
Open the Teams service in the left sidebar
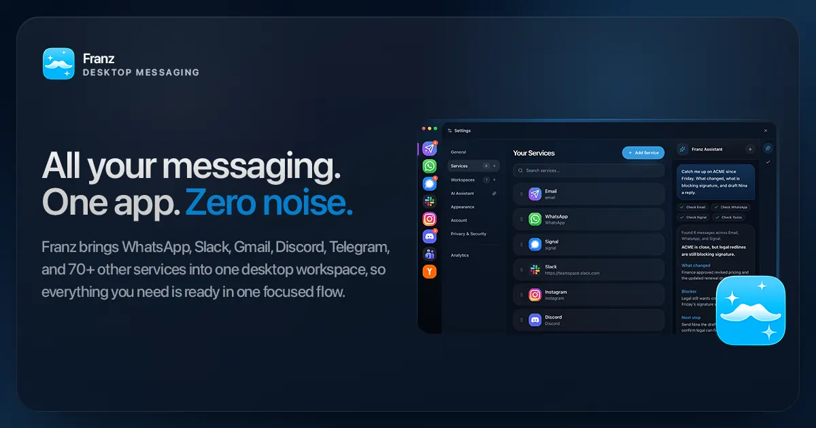click(429, 254)
